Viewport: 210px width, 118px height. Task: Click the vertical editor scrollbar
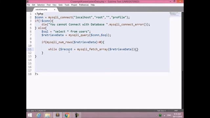coord(182,42)
